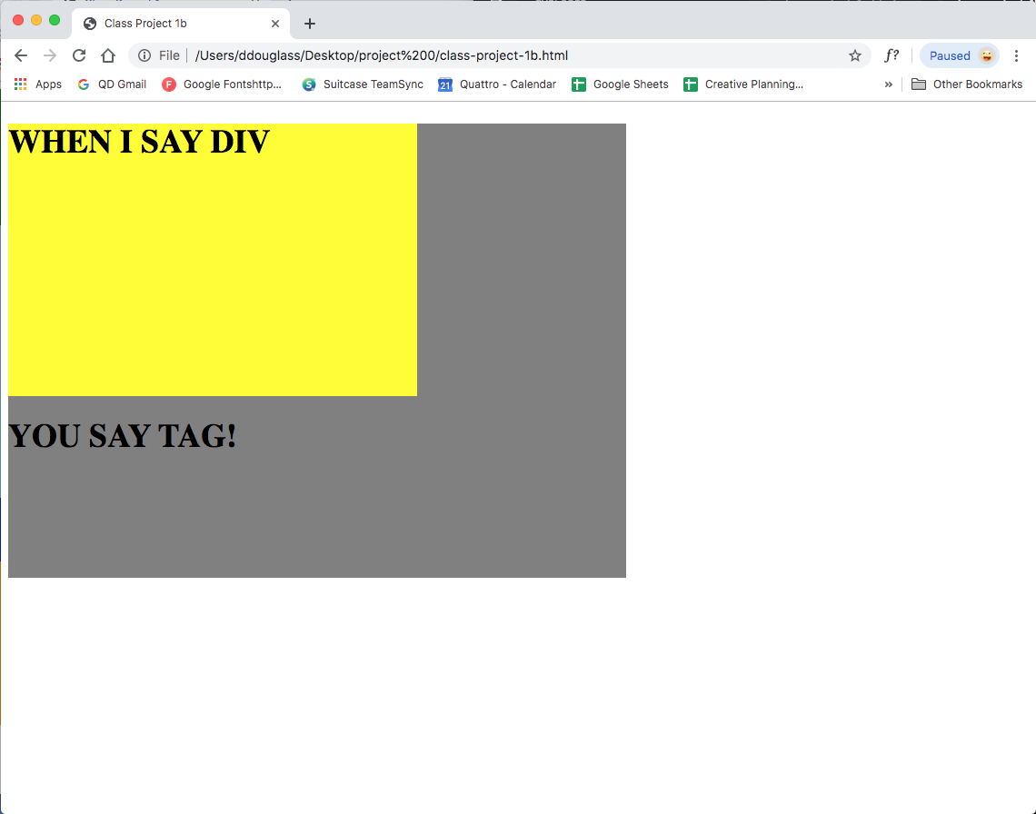Open the Google Fonts bookmark

[x=222, y=84]
